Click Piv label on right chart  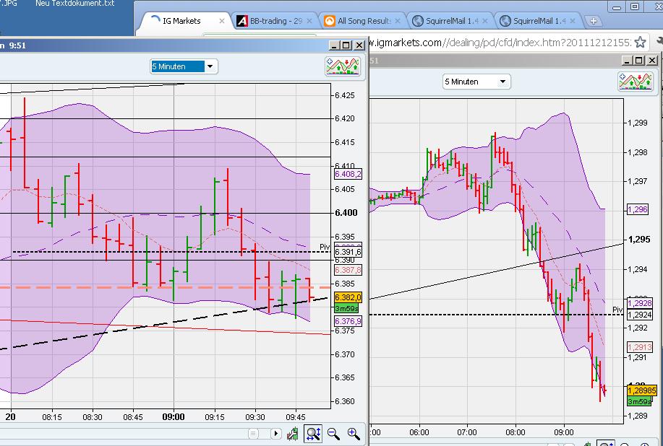tap(617, 310)
